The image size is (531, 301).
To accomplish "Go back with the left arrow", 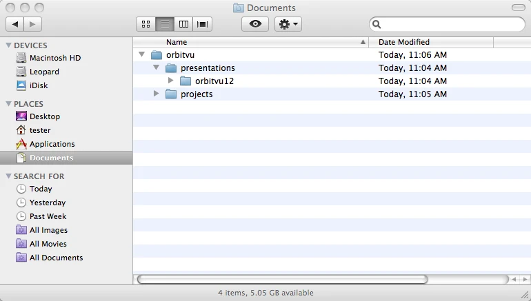I will point(15,24).
